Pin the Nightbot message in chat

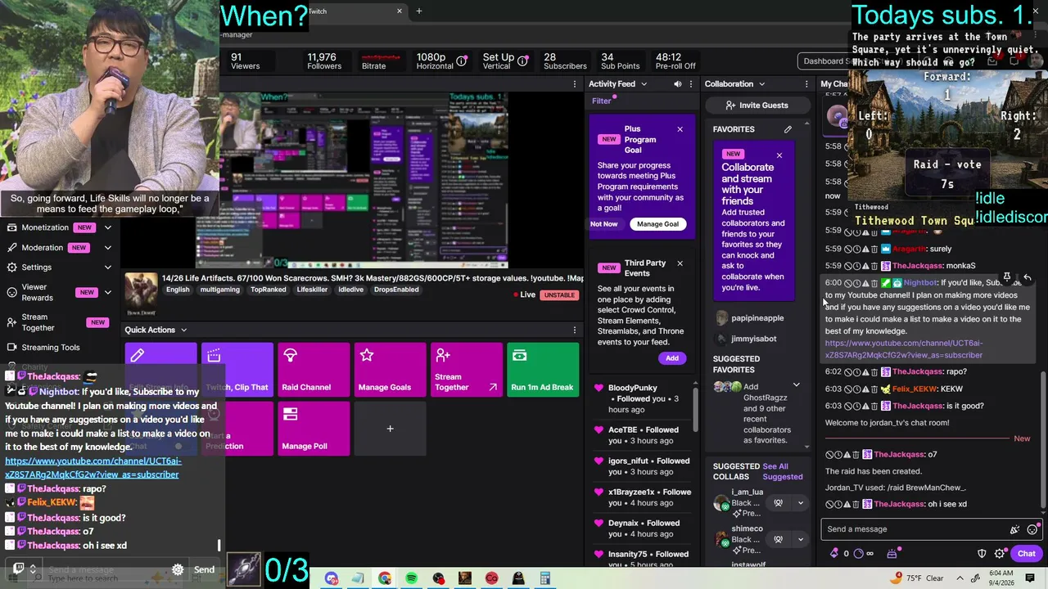tap(1007, 277)
